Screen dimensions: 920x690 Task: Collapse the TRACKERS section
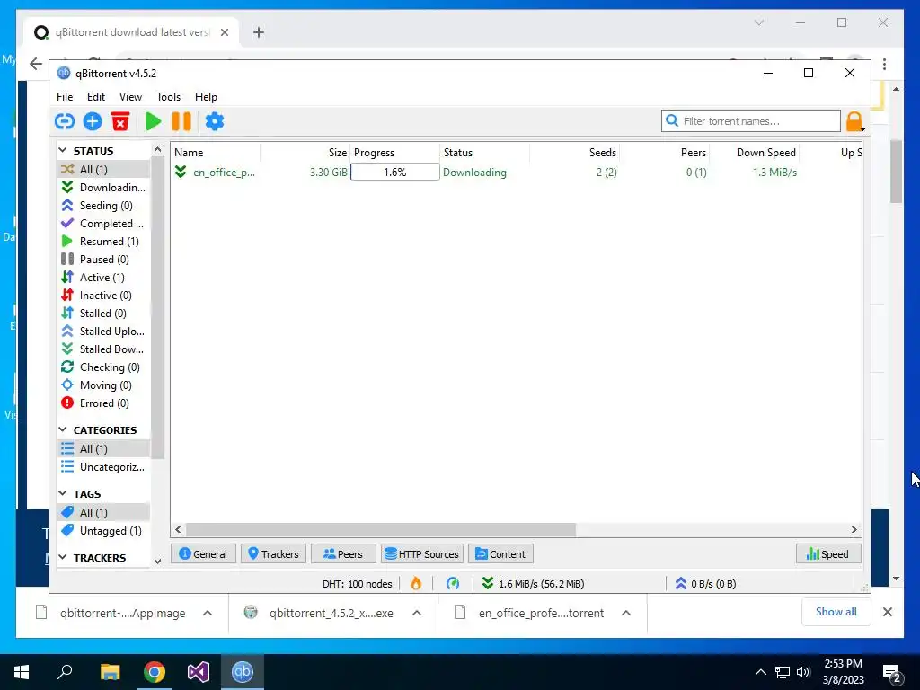pyautogui.click(x=63, y=557)
